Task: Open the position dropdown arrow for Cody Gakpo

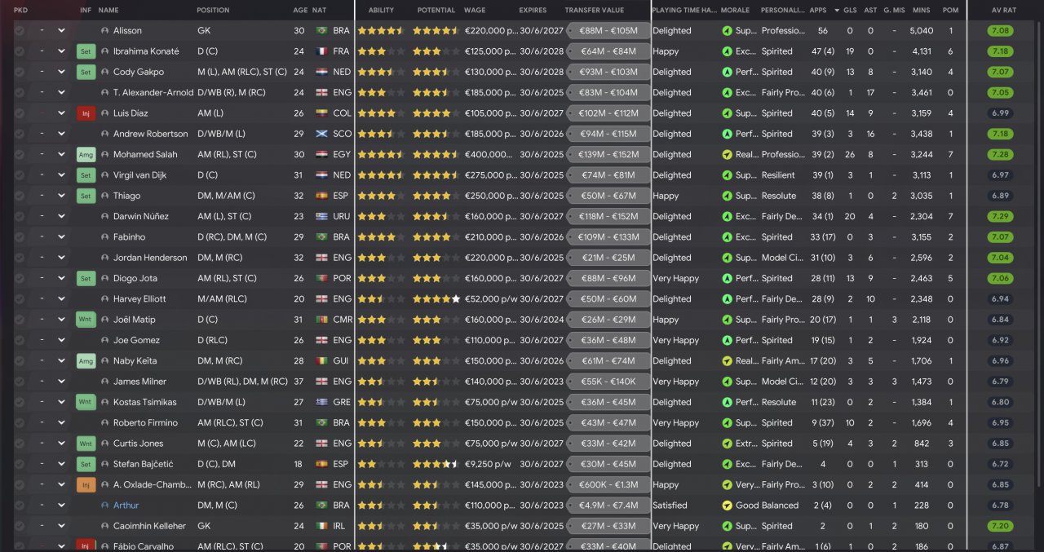Action: (61, 72)
